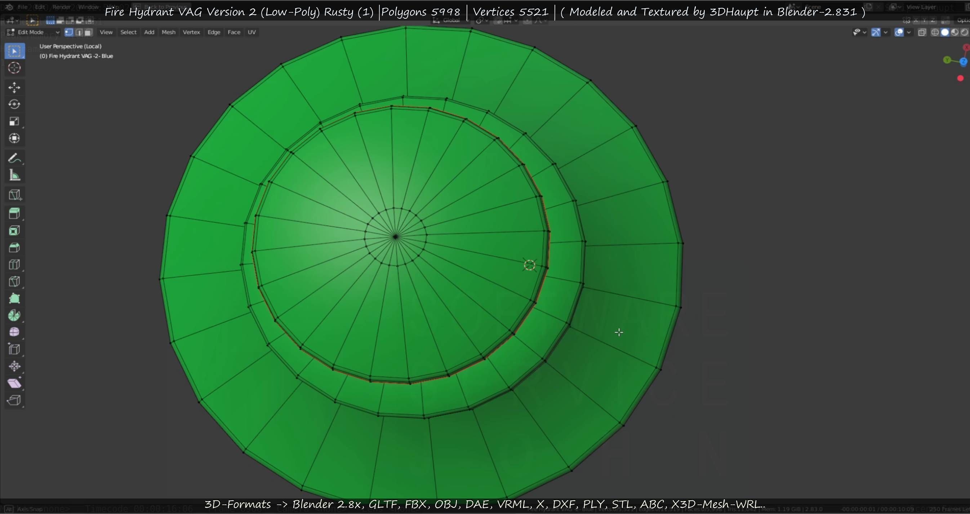
Task: Choose the Shear tool
Action: pyautogui.click(x=14, y=383)
